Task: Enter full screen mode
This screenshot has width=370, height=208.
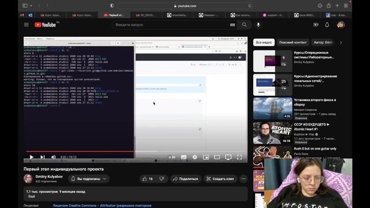Action: pos(239,157)
